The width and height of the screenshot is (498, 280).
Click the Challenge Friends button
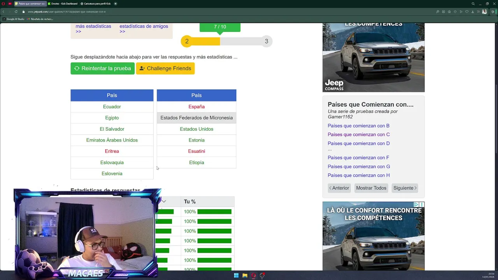[165, 68]
